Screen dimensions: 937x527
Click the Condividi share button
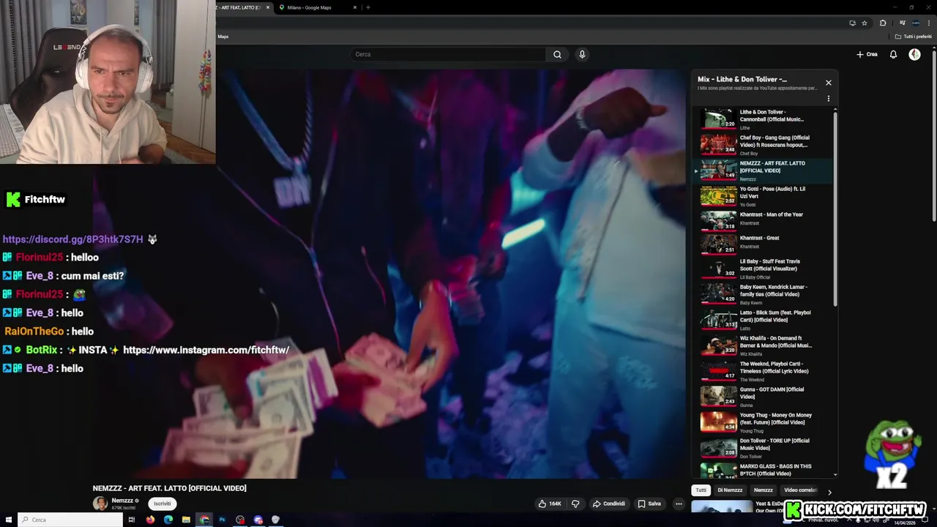pos(609,504)
